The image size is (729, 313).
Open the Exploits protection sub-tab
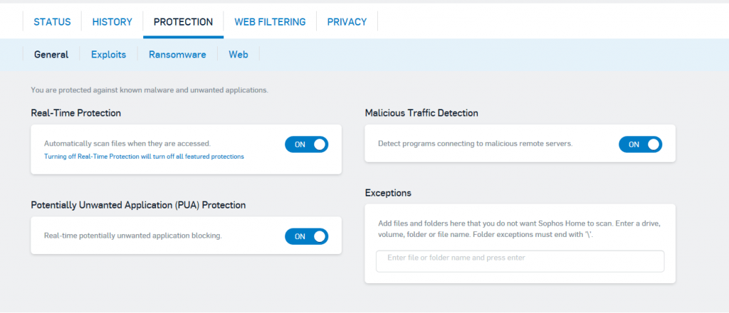[108, 55]
